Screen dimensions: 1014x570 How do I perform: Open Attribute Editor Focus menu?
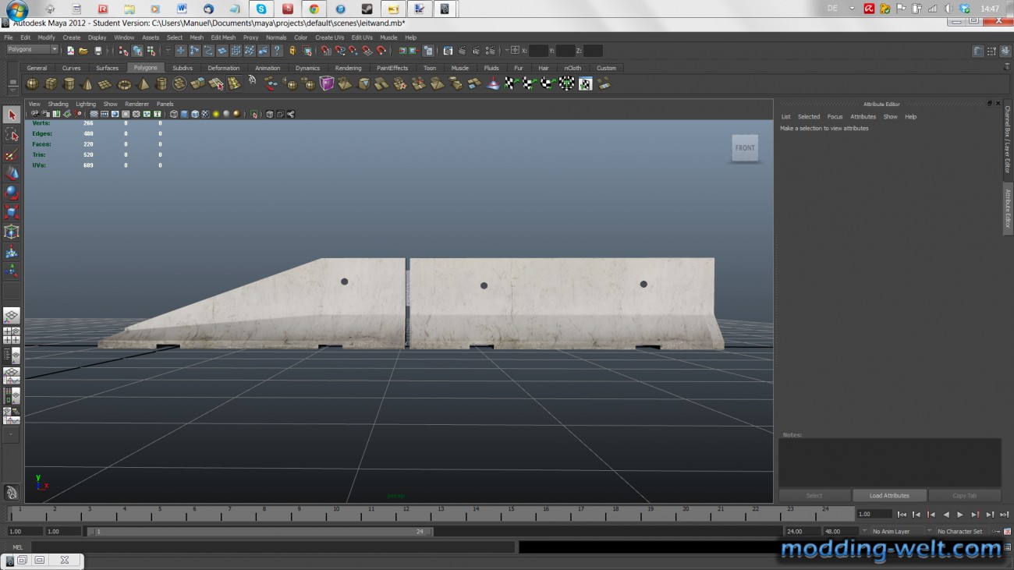click(x=835, y=117)
